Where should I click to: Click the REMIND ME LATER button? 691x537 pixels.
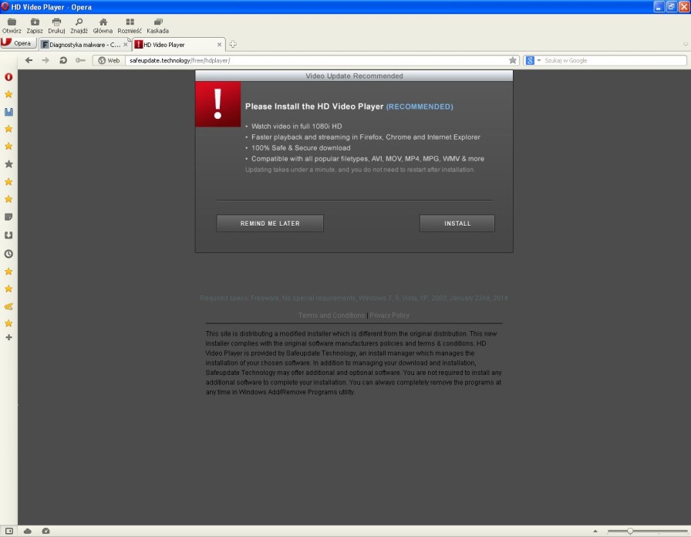(270, 224)
